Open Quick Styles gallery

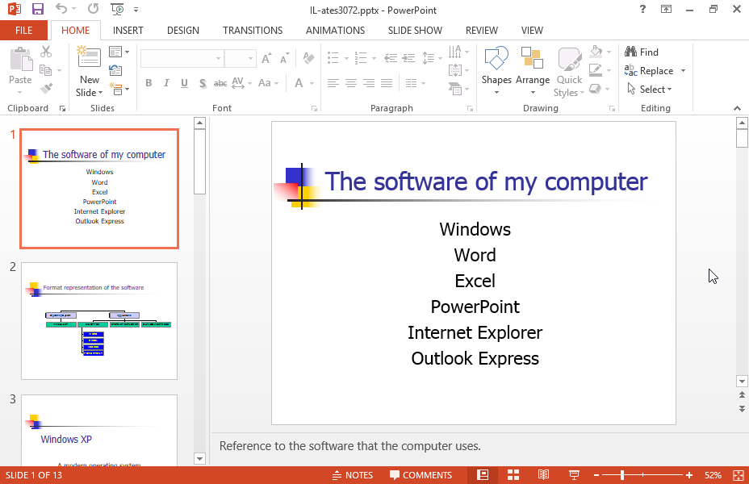click(569, 72)
